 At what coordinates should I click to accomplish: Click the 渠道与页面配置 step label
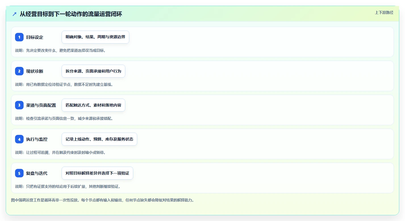41,105
